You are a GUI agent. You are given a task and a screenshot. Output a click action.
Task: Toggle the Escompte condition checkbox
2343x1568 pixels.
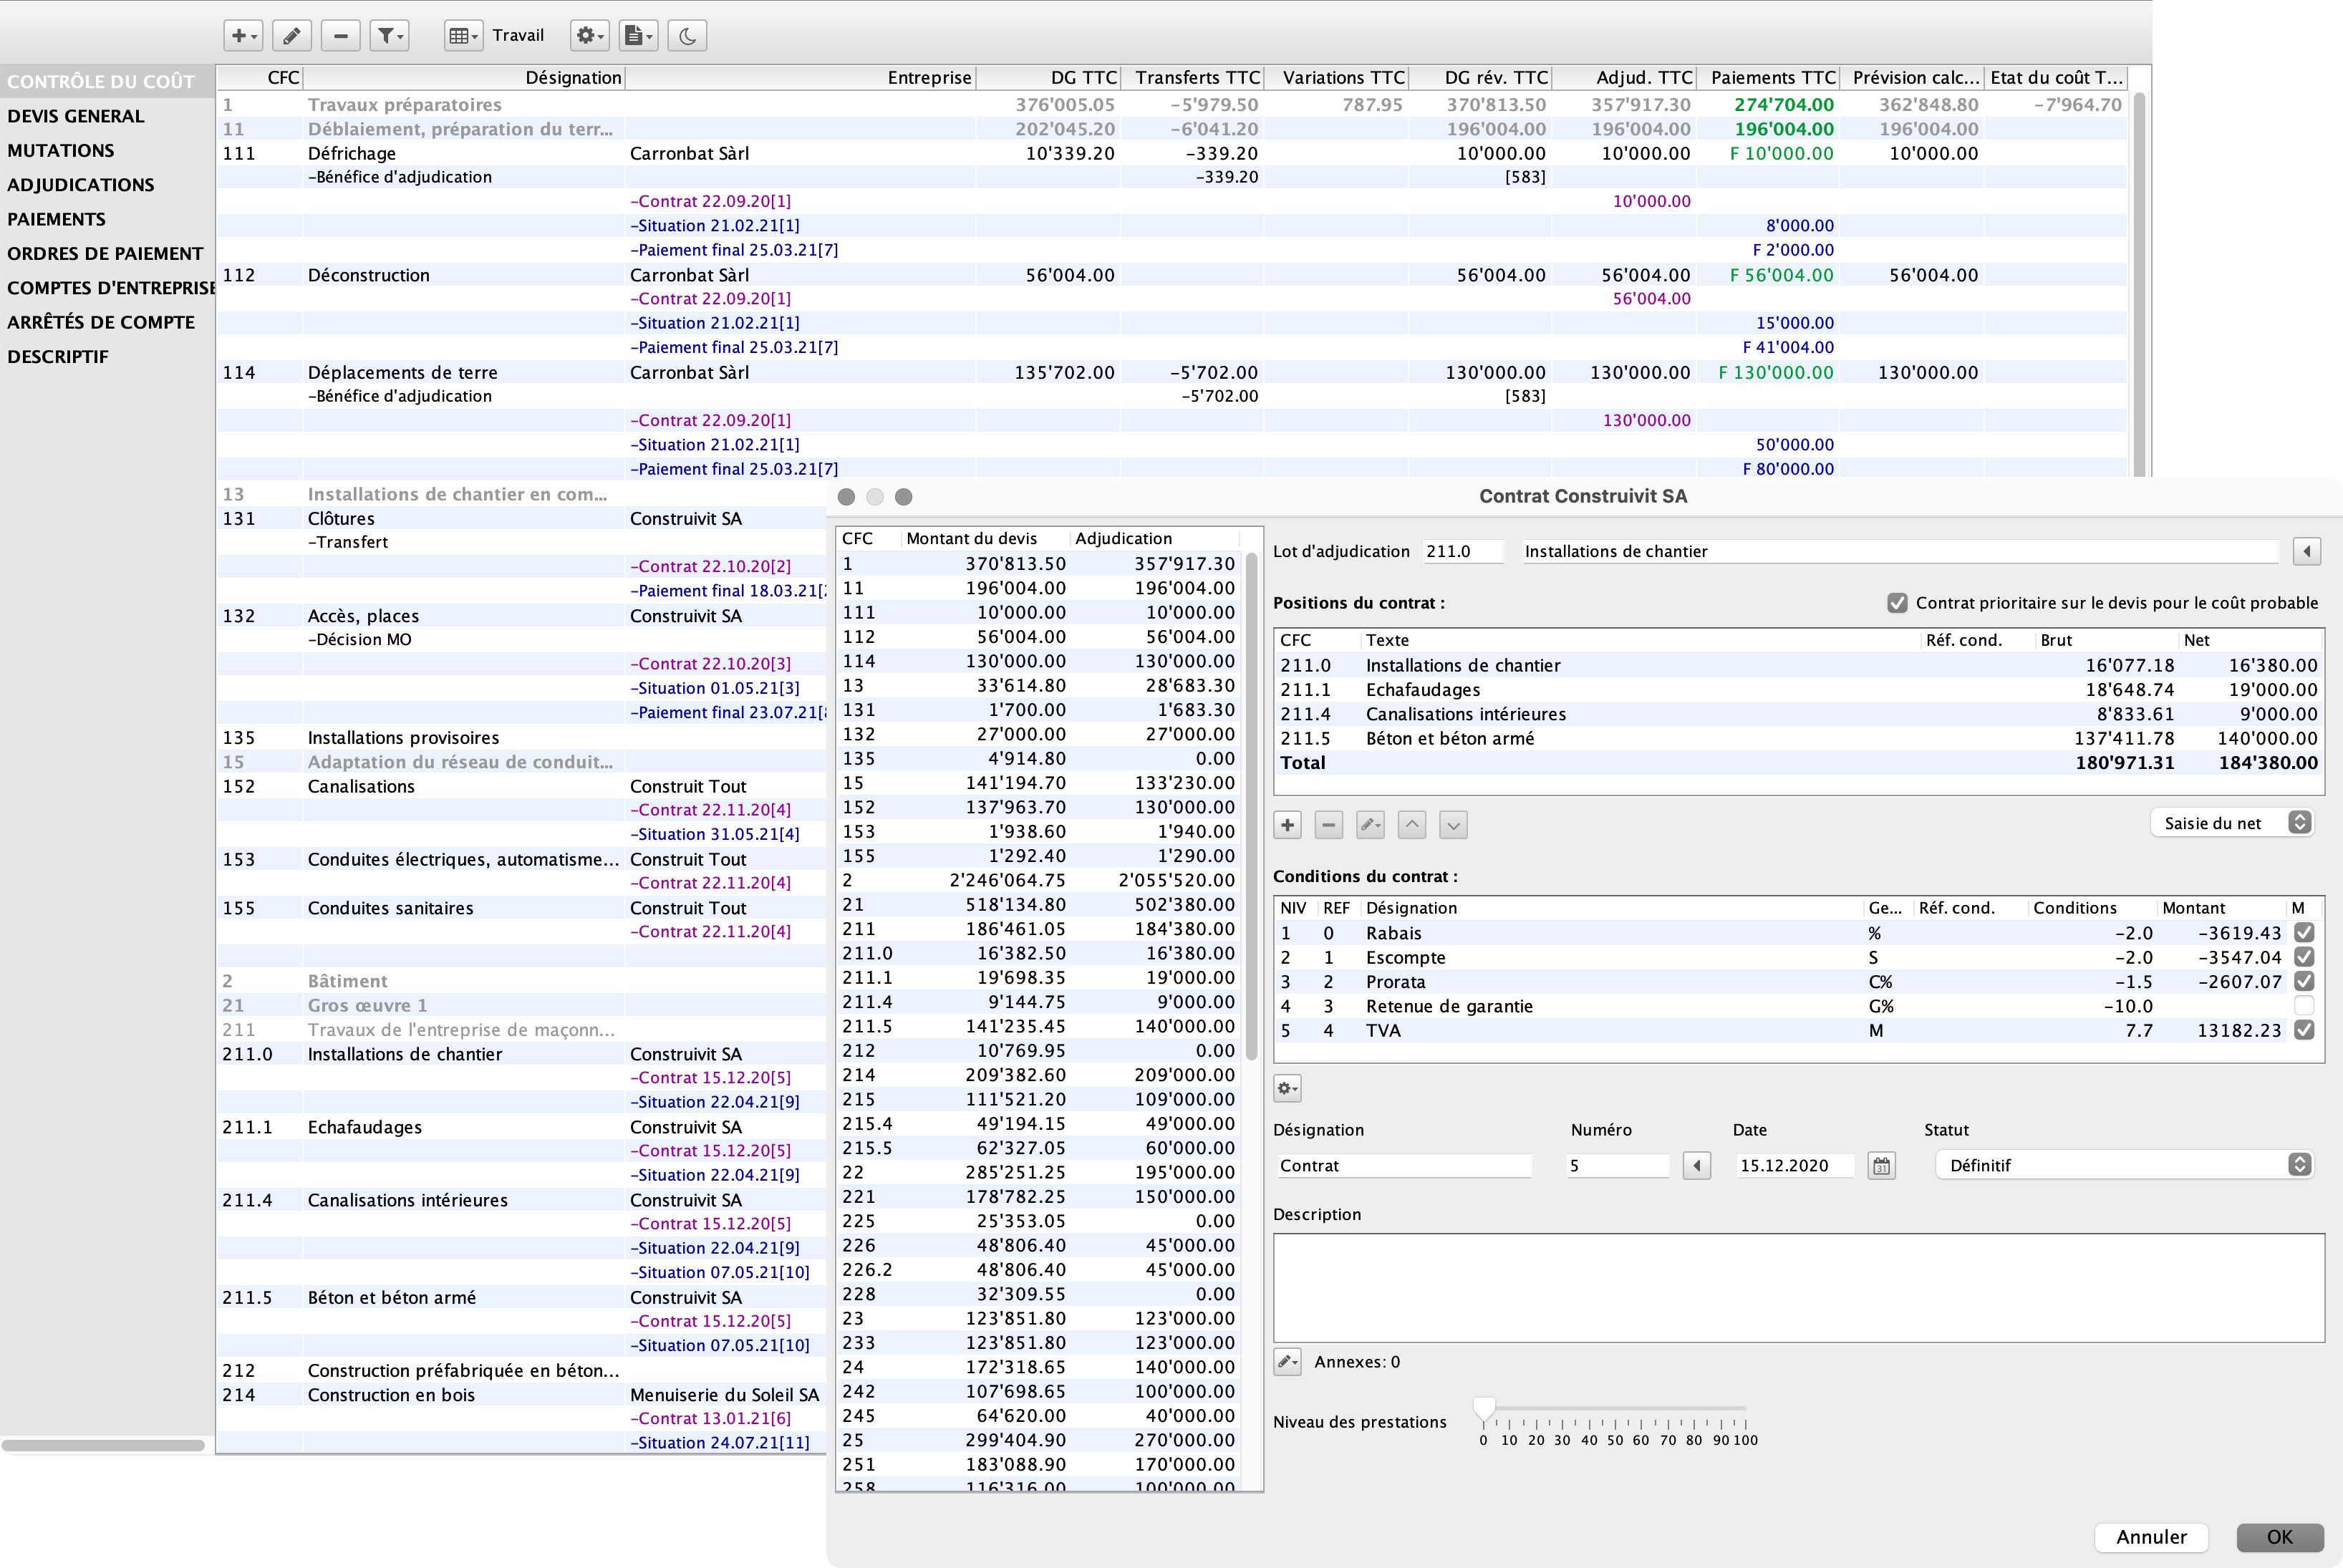pos(2304,957)
